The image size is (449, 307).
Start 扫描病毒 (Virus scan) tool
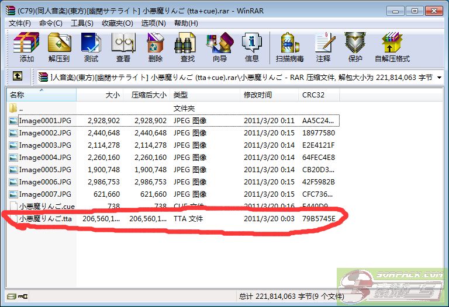point(289,47)
